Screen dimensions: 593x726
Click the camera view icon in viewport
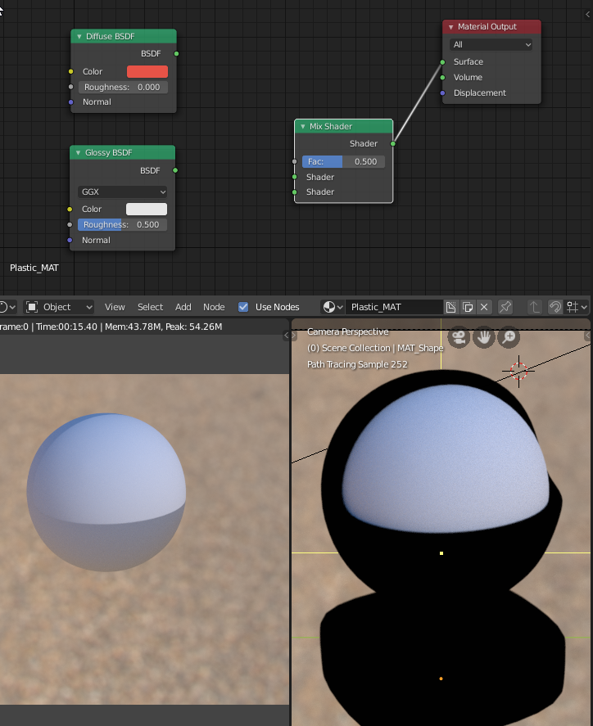[458, 336]
